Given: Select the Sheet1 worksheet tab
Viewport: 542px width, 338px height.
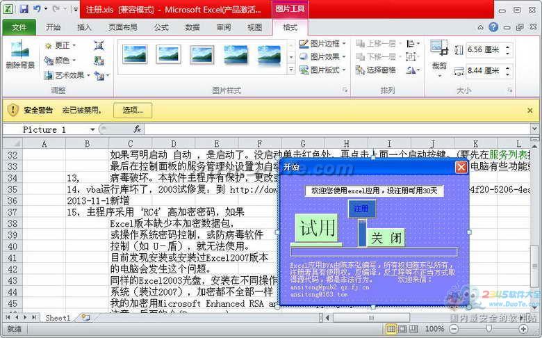Looking at the screenshot, I should coord(58,318).
